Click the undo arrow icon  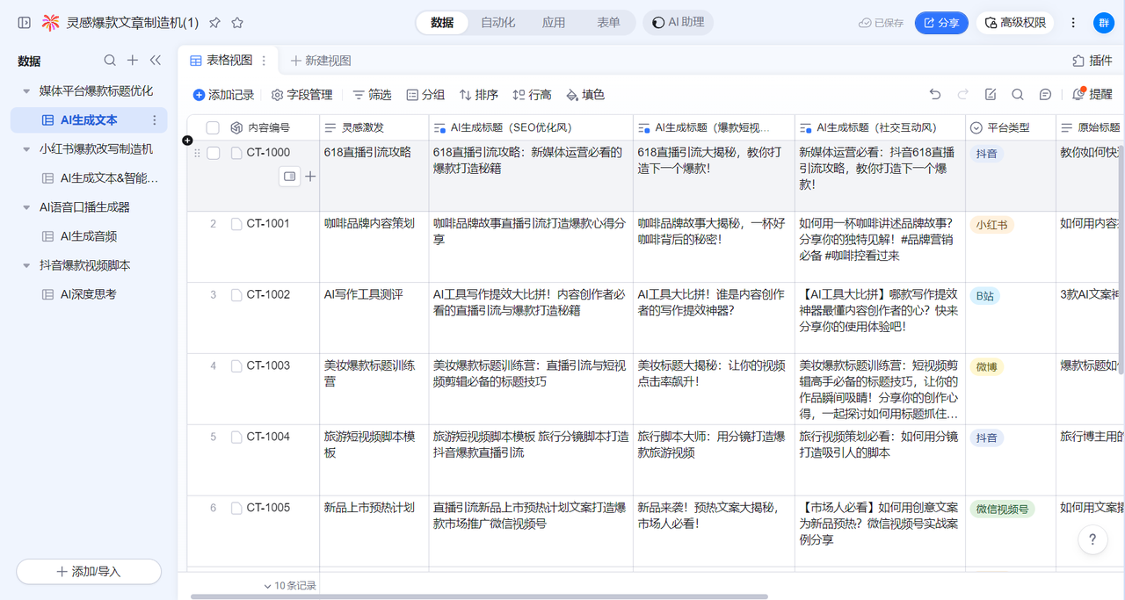[935, 95]
